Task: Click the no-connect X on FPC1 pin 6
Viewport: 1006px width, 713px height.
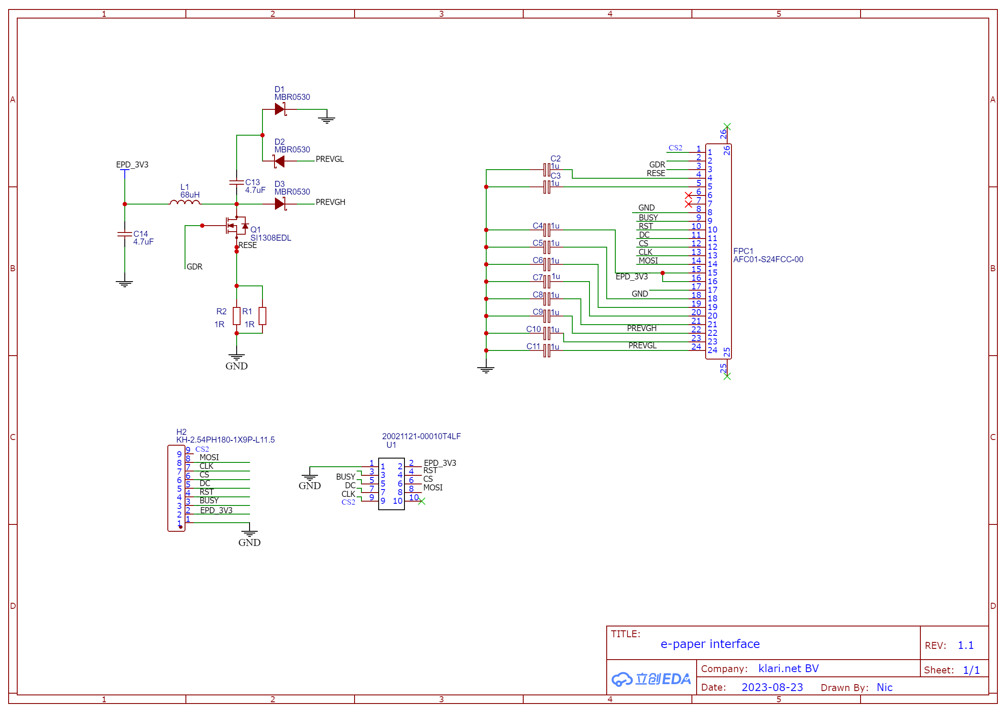Action: (689, 195)
